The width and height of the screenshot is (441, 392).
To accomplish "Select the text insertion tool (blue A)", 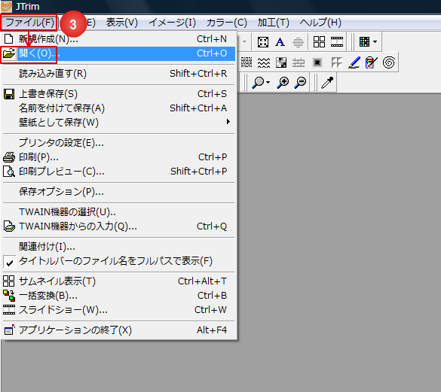I will (x=280, y=42).
